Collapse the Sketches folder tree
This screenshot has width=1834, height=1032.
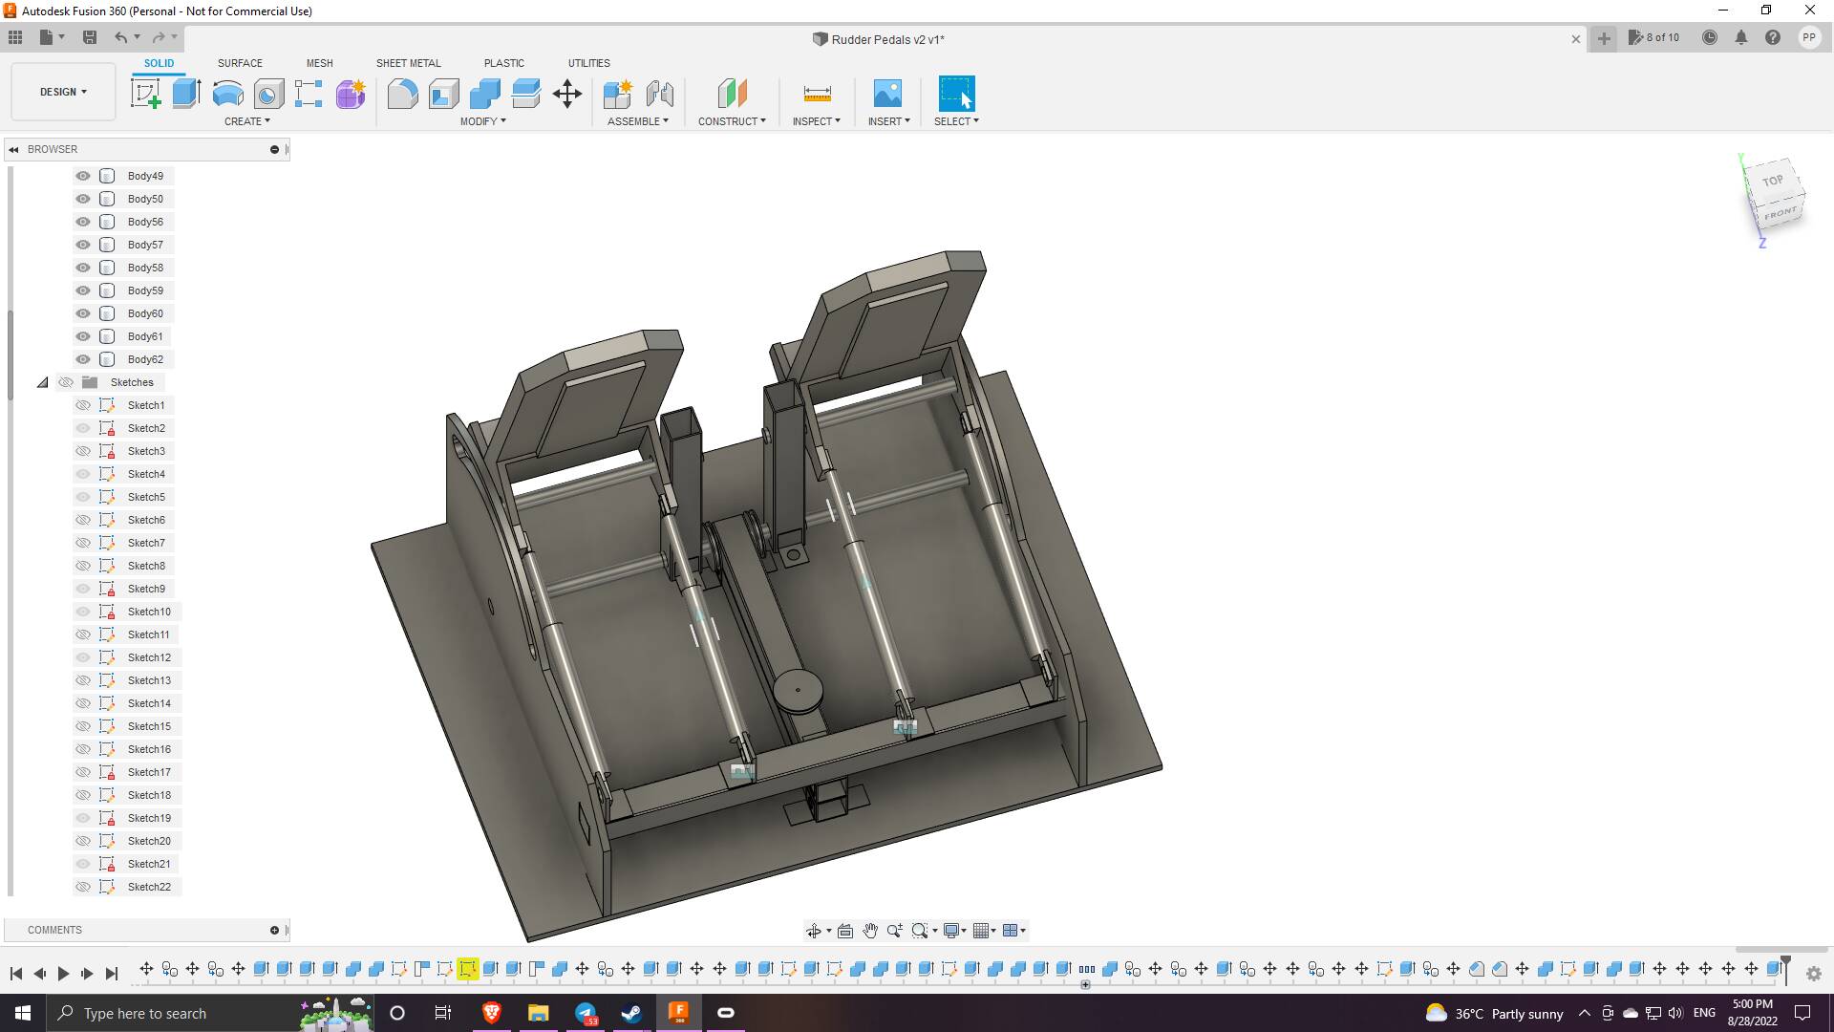(43, 382)
